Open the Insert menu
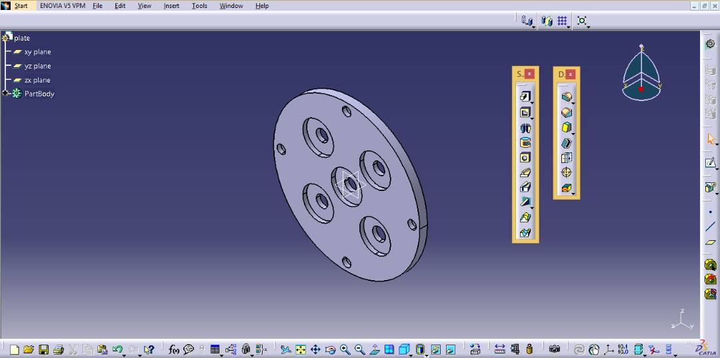Viewport: 720px width, 358px height. (171, 6)
